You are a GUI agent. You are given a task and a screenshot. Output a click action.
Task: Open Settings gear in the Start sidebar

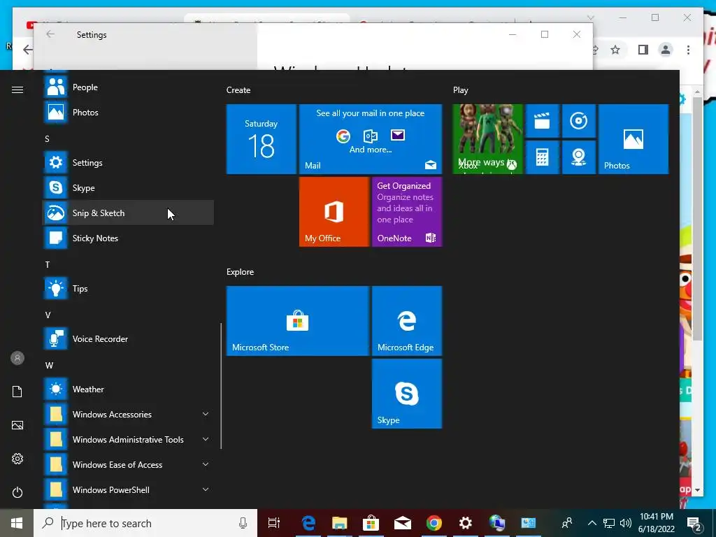pyautogui.click(x=17, y=459)
